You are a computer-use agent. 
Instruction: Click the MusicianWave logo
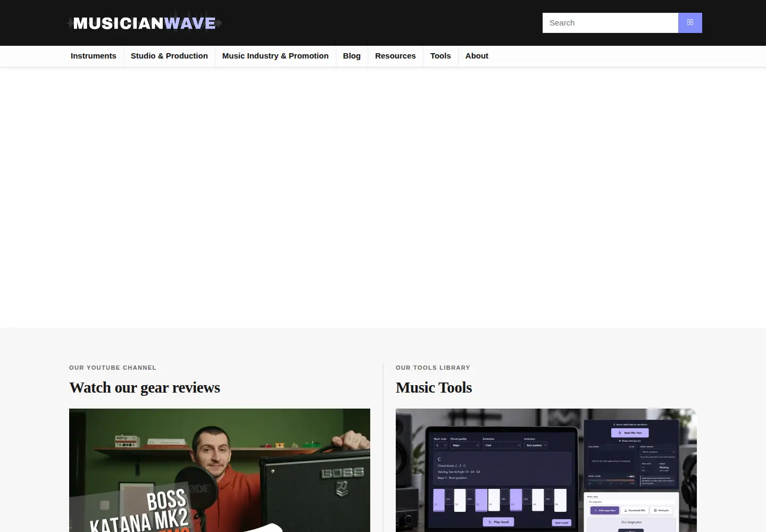pyautogui.click(x=144, y=23)
